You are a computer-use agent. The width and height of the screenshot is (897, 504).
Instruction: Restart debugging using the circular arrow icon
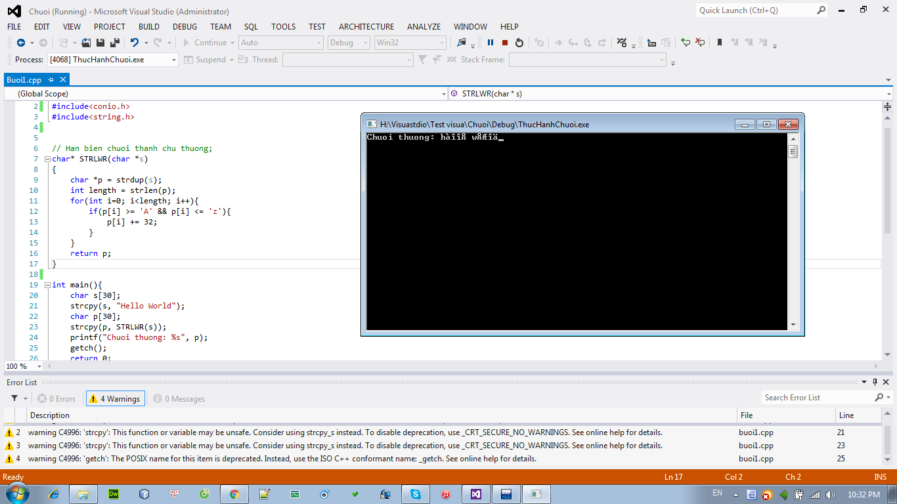[x=519, y=43]
